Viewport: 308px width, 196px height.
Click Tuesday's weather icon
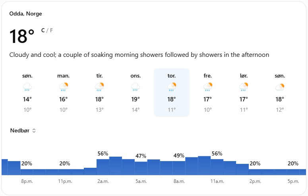pos(99,87)
